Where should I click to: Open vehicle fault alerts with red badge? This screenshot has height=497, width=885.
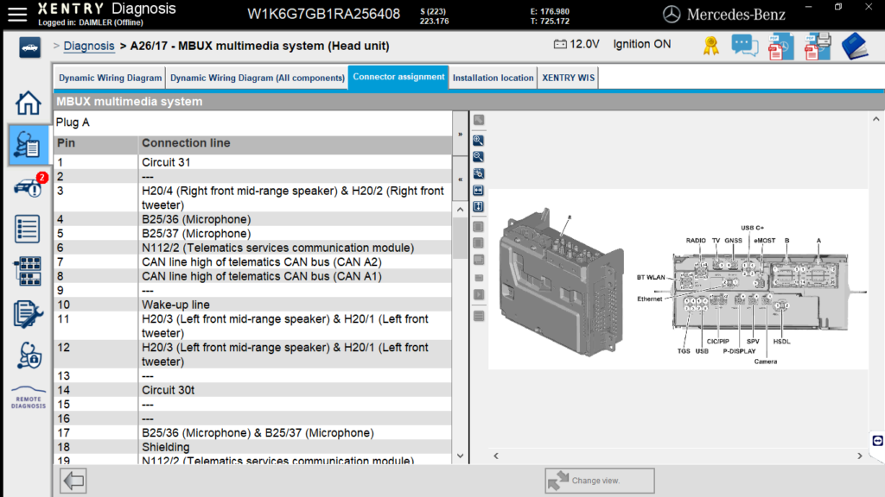pyautogui.click(x=28, y=186)
